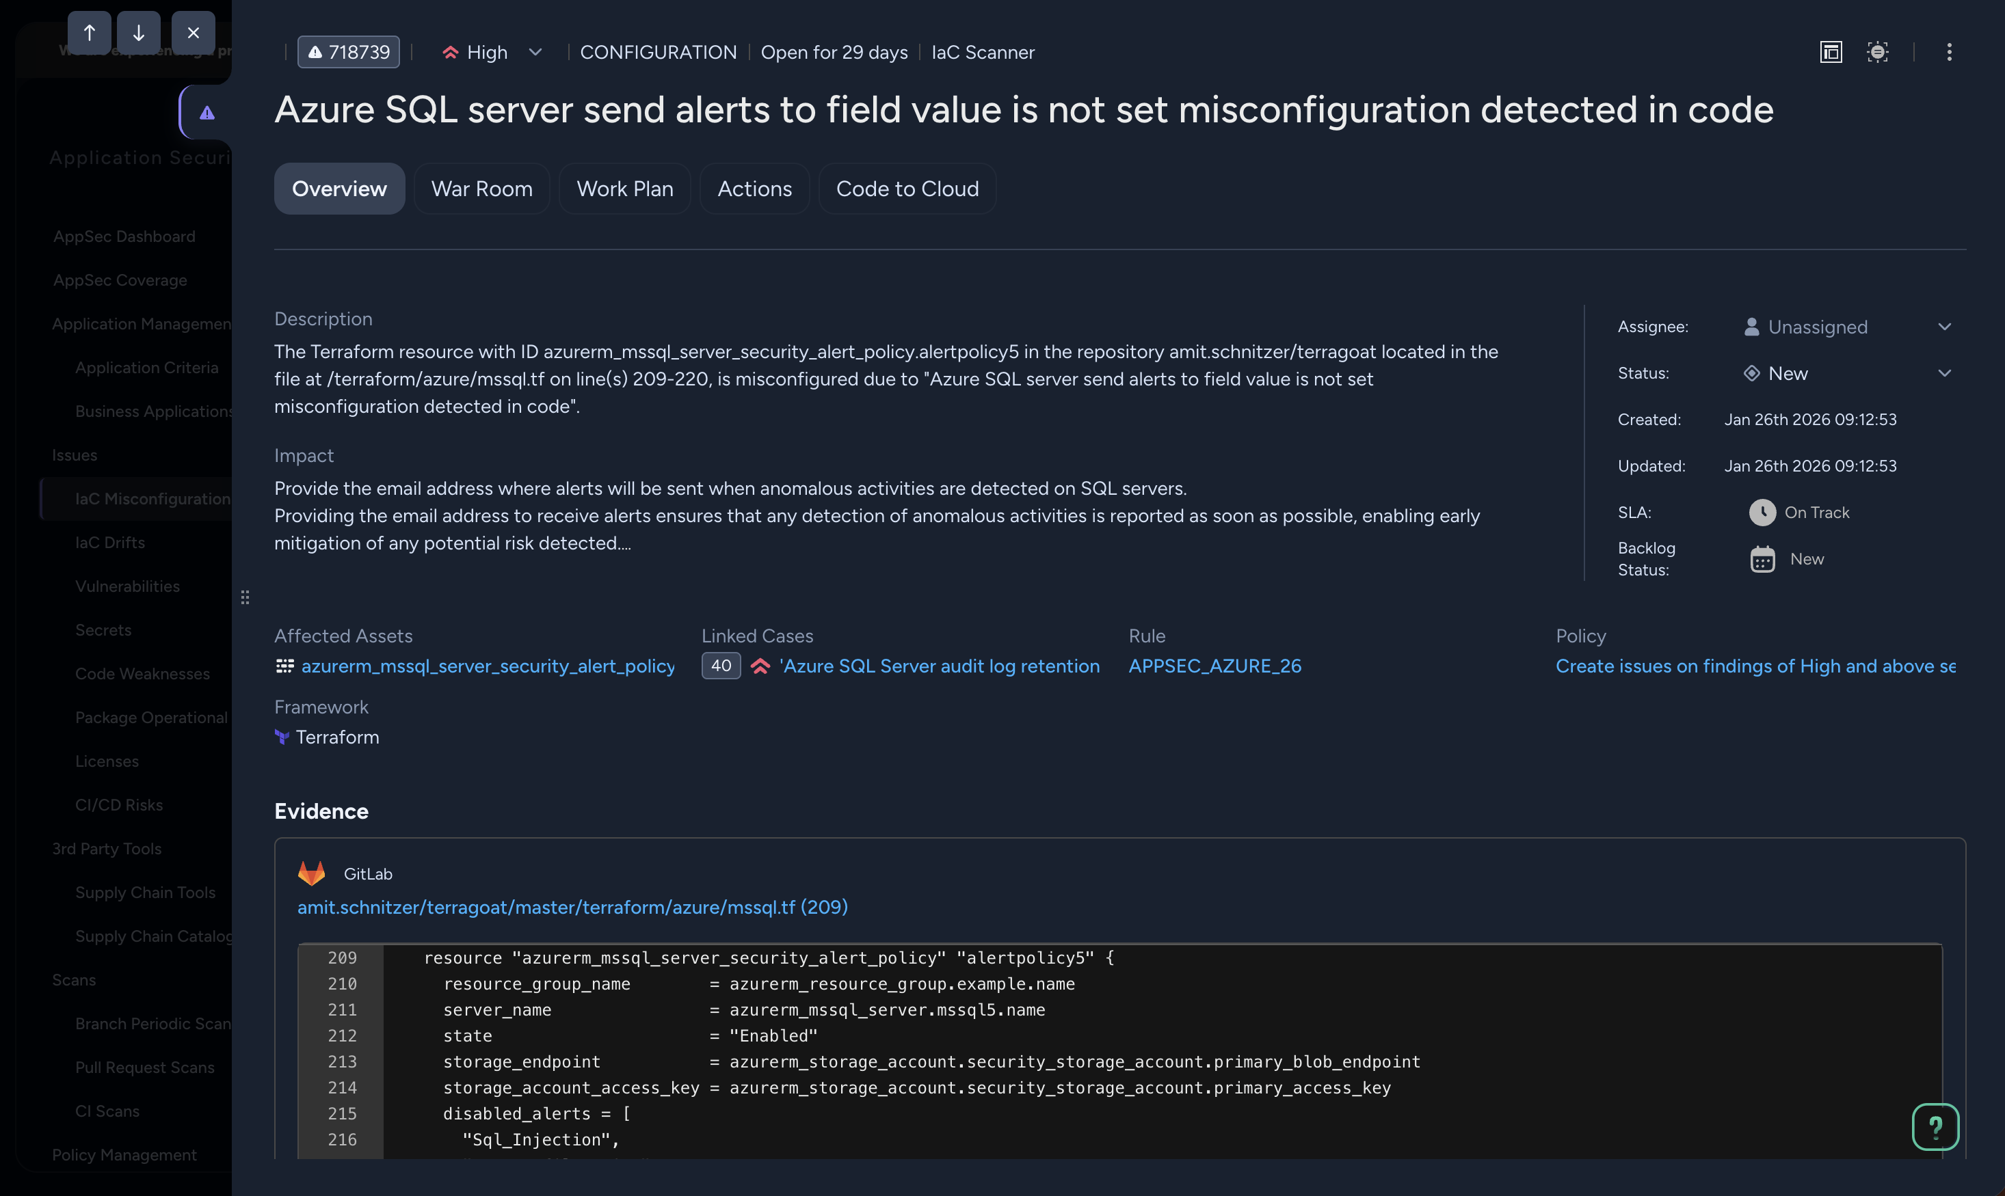Open the help question mark bubble bottom right
The width and height of the screenshot is (2005, 1196).
(1936, 1127)
